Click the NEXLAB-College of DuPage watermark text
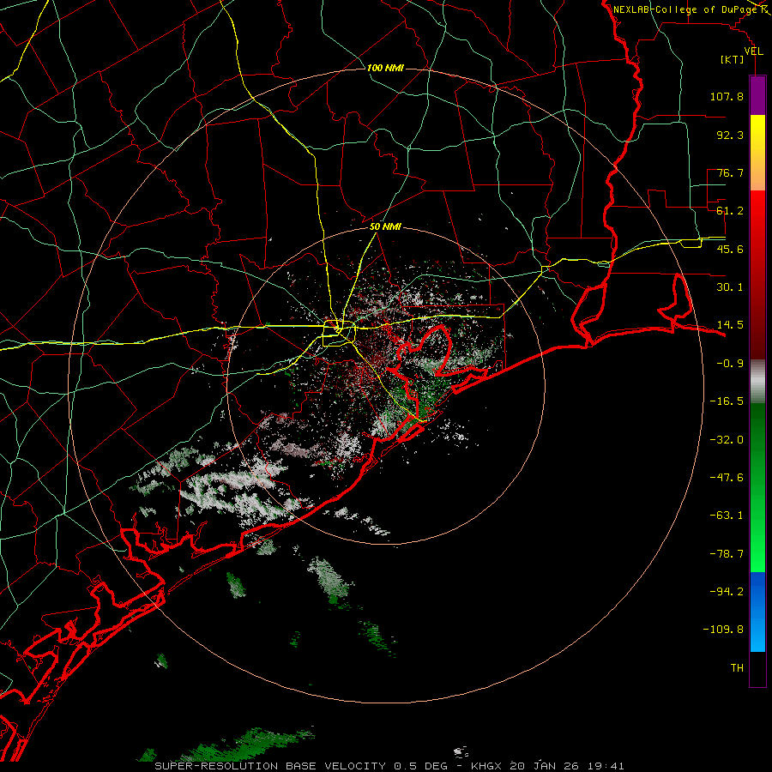Screen dimensions: 772x772 click(686, 9)
